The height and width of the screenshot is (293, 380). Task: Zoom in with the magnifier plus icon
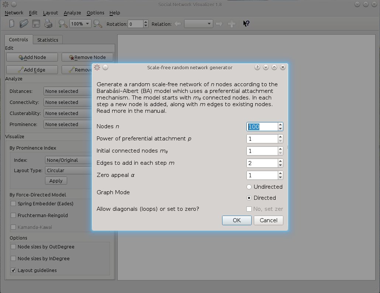pos(63,24)
